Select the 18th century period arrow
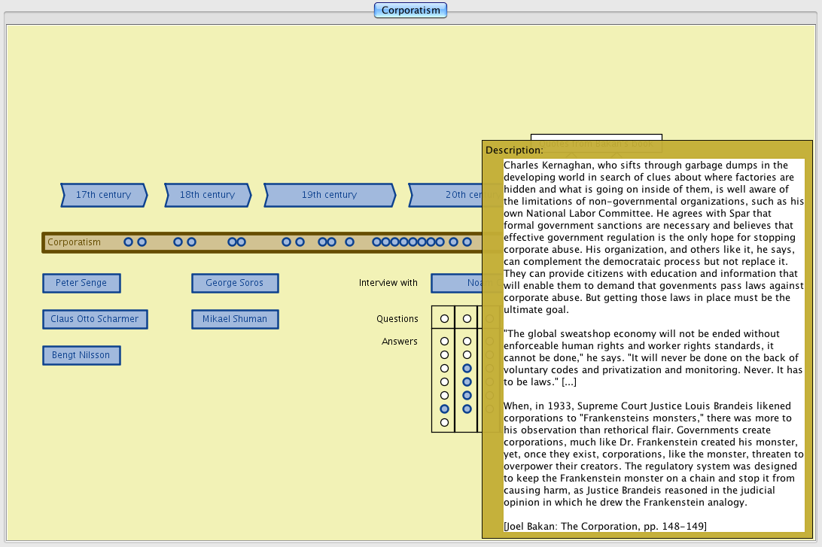Image resolution: width=822 pixels, height=547 pixels. 207,195
